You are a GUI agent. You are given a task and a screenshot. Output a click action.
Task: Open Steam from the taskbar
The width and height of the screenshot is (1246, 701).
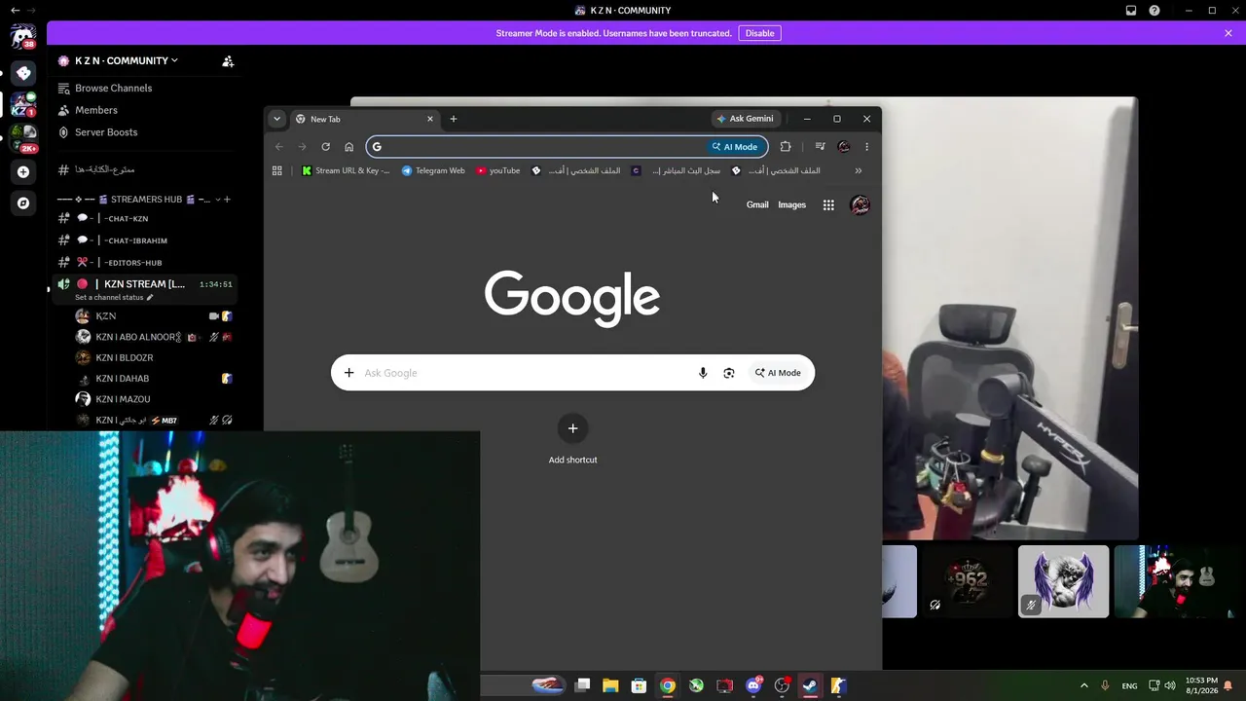click(x=810, y=685)
